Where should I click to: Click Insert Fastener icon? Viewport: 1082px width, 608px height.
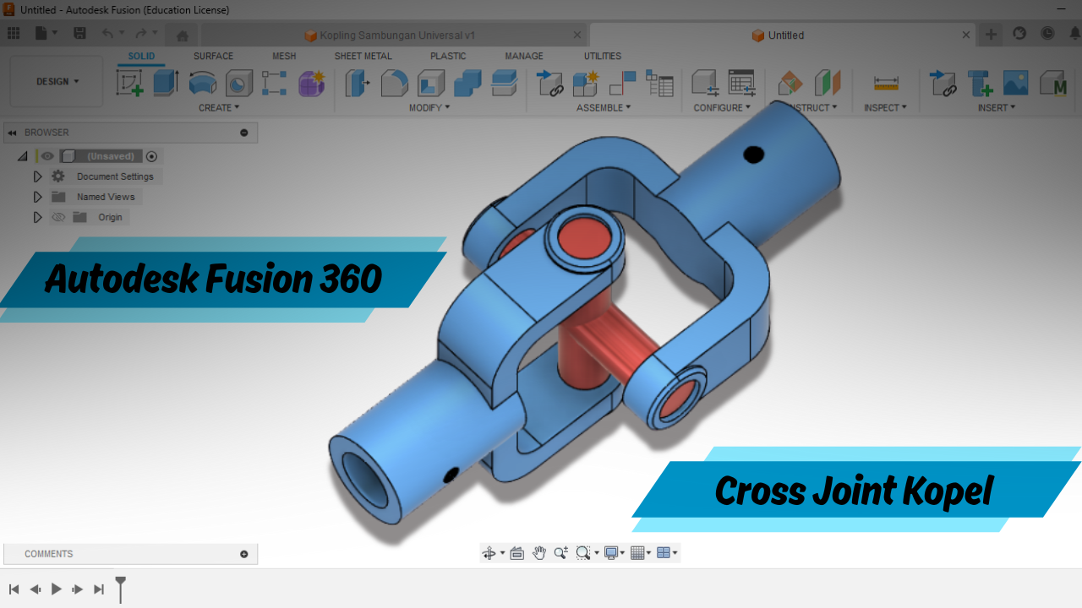[x=980, y=83]
